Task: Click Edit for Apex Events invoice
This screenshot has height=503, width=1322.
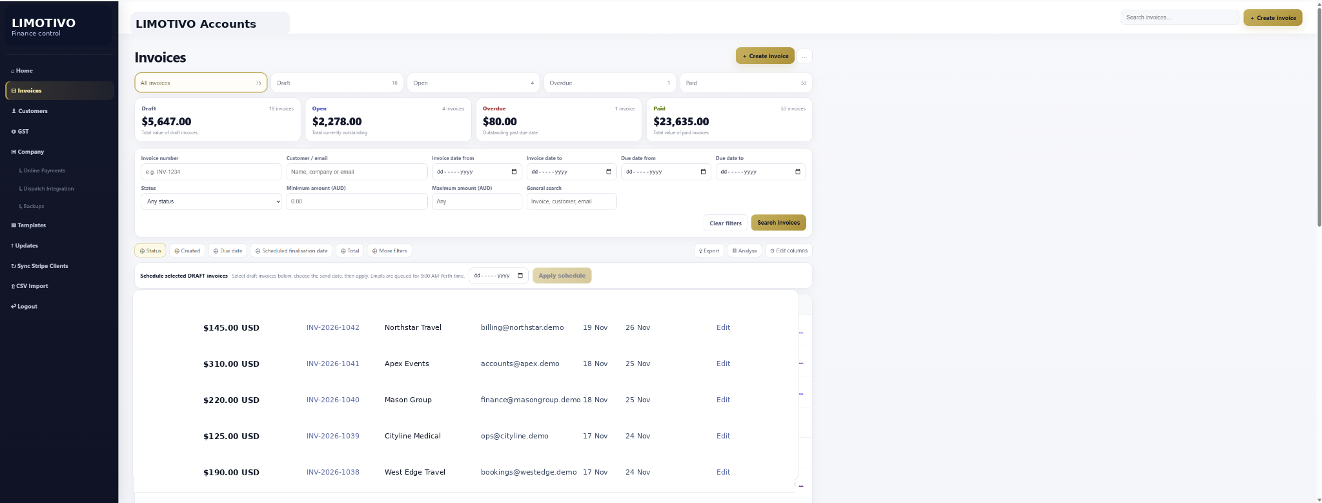Action: [x=723, y=364]
